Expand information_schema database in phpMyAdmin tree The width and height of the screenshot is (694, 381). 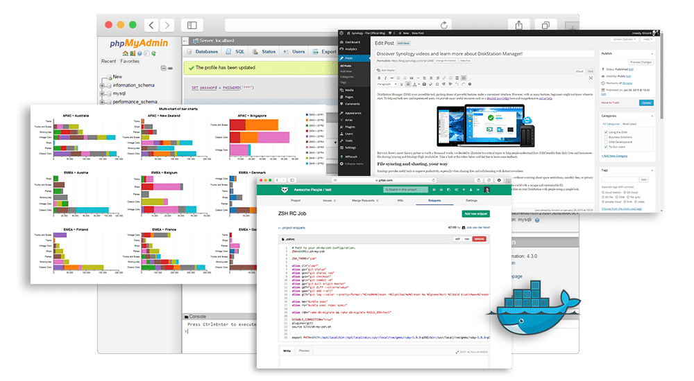click(102, 85)
